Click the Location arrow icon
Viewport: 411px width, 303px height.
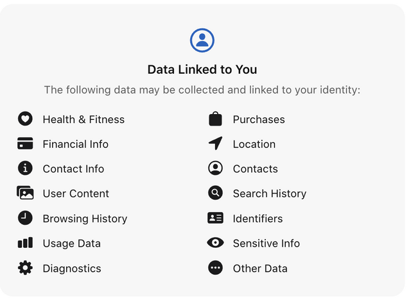point(215,144)
